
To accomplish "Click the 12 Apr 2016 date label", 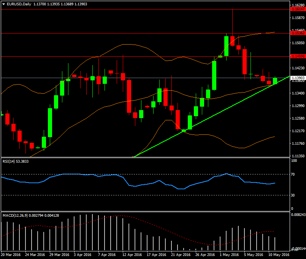I will click(132, 254).
